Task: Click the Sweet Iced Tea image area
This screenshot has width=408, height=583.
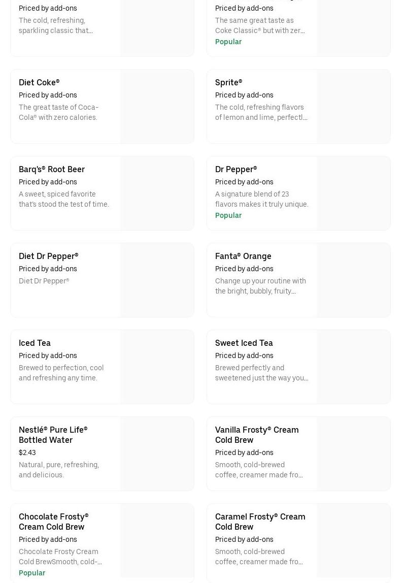Action: pyautogui.click(x=354, y=367)
